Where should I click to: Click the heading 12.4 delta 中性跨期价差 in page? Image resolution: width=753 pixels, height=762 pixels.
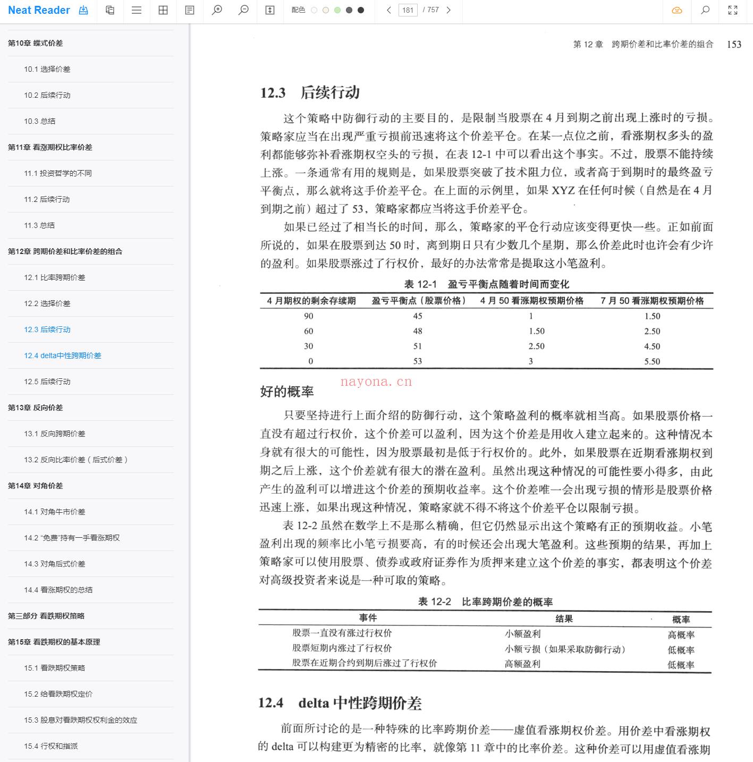point(340,703)
